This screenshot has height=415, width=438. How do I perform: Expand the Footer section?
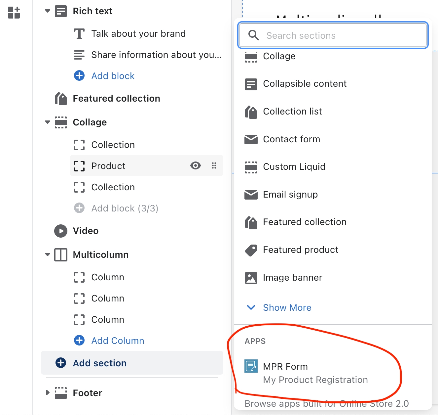(48, 393)
